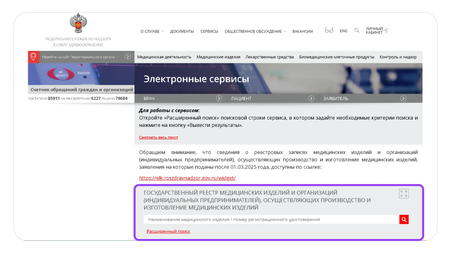The height and width of the screenshot is (253, 451).
Task: Expand the ЗАЯВИТЕЛЬ section arrow
Action: 403,98
